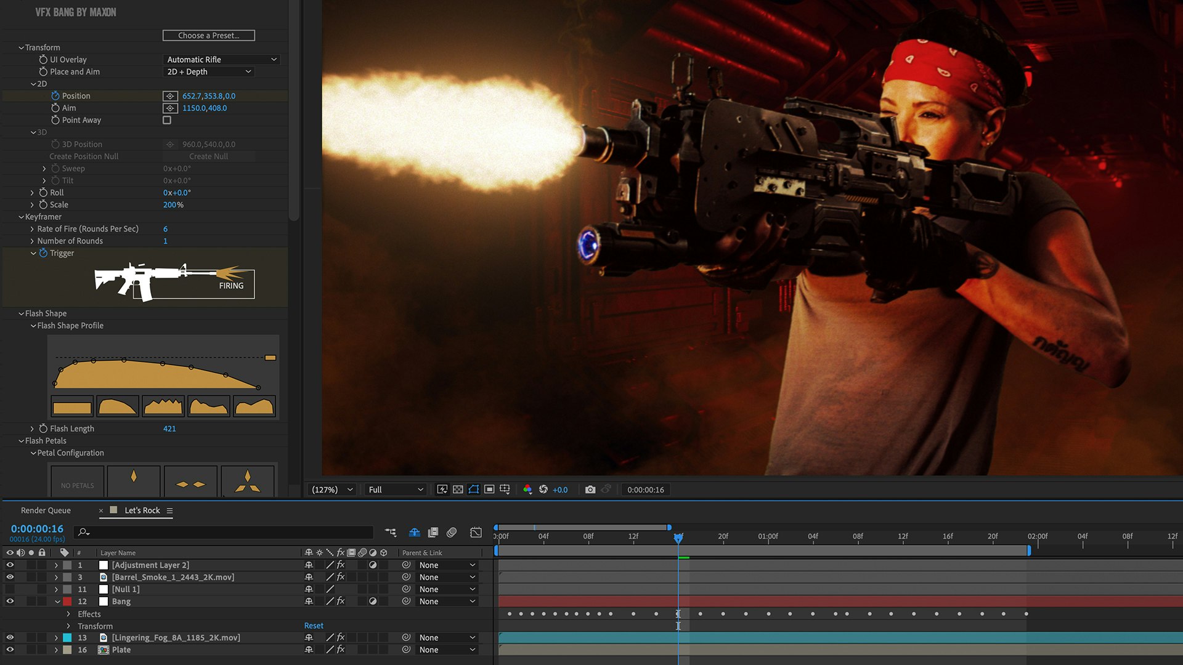The image size is (1183, 665).
Task: Click the Choose a Preset button
Action: point(208,36)
